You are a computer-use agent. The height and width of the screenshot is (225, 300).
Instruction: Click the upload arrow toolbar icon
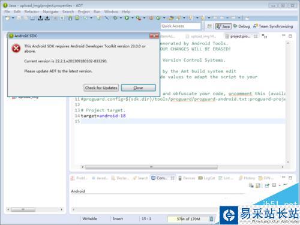tap(40, 18)
